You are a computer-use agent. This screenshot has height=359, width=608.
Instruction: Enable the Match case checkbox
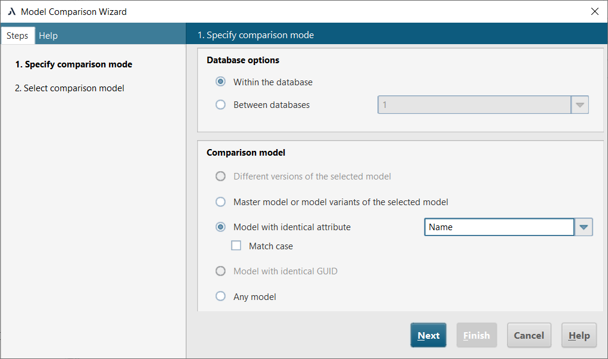[x=236, y=245]
